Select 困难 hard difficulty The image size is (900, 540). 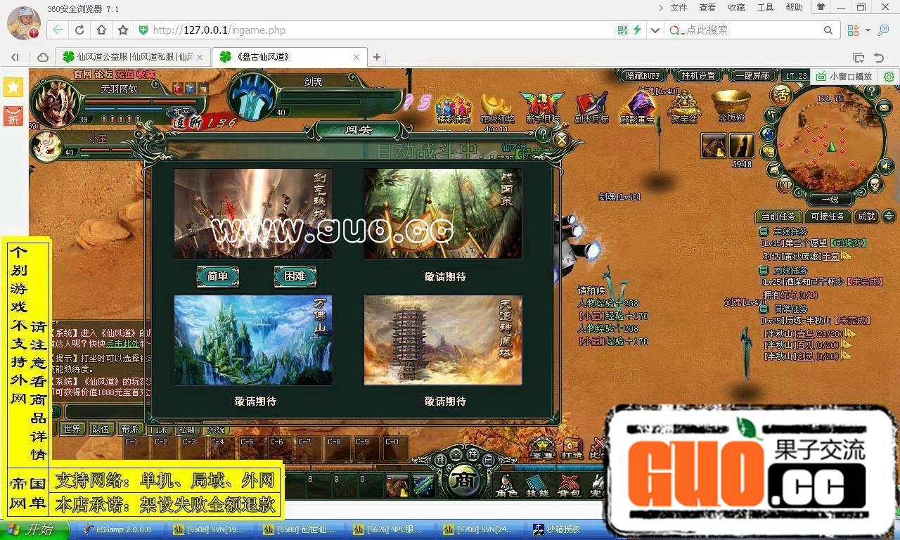tap(295, 276)
